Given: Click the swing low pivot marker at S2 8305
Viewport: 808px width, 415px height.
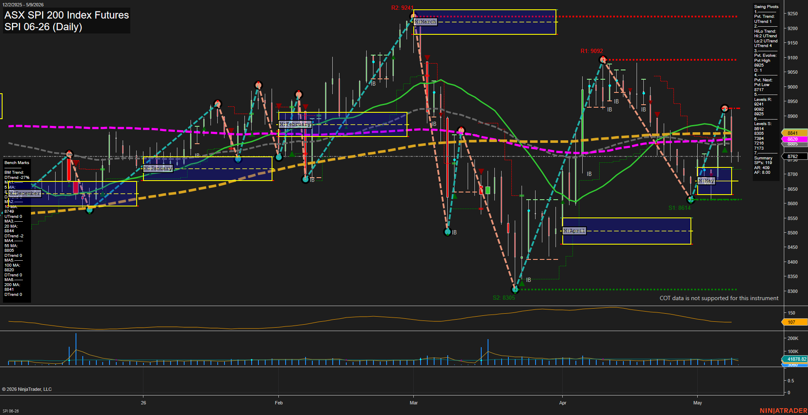Looking at the screenshot, I should tap(515, 290).
